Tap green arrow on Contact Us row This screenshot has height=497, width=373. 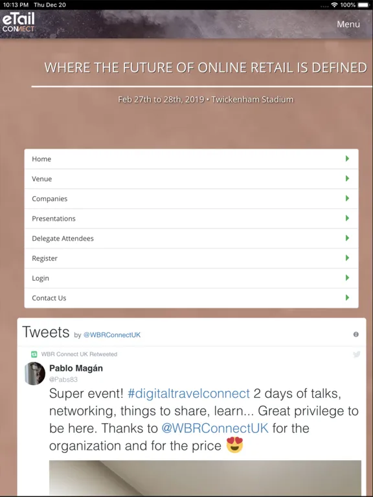tap(347, 297)
